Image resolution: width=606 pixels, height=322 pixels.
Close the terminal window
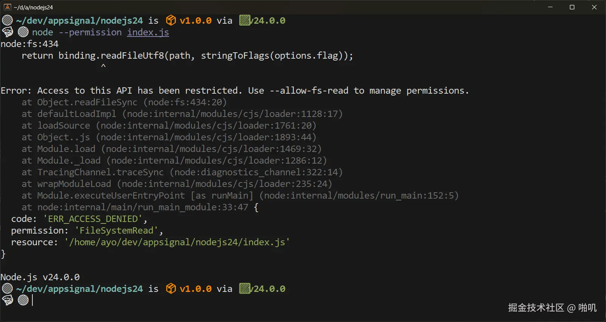[x=594, y=7]
